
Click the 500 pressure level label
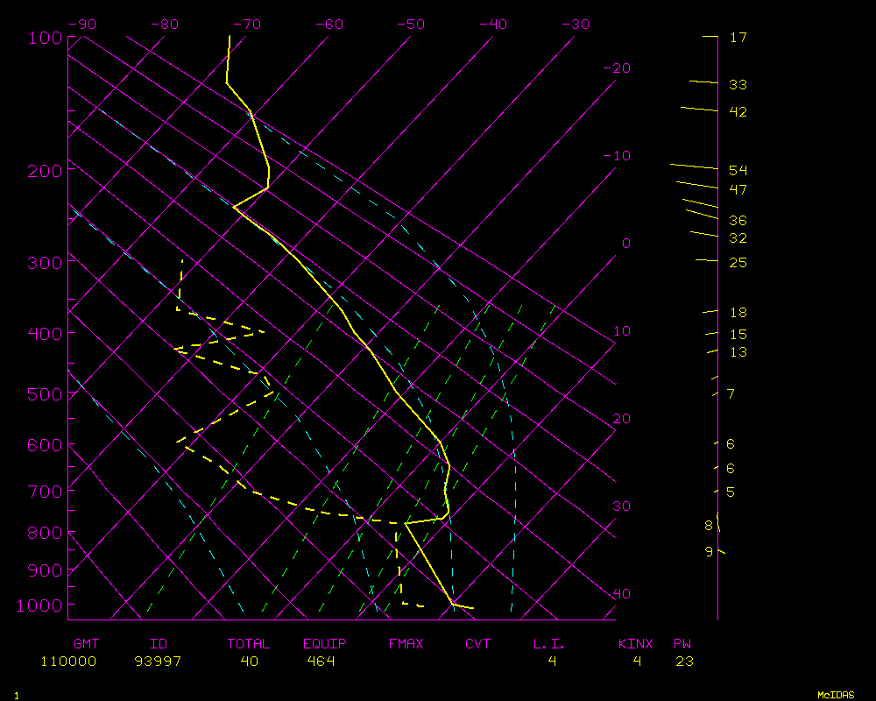[x=45, y=394]
